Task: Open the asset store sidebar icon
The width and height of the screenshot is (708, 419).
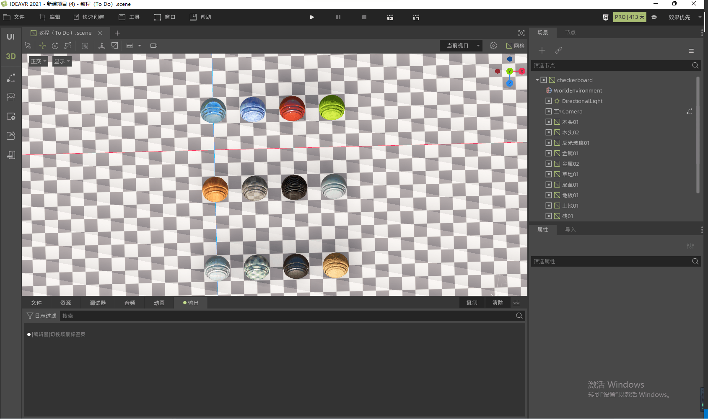Action: [x=11, y=97]
